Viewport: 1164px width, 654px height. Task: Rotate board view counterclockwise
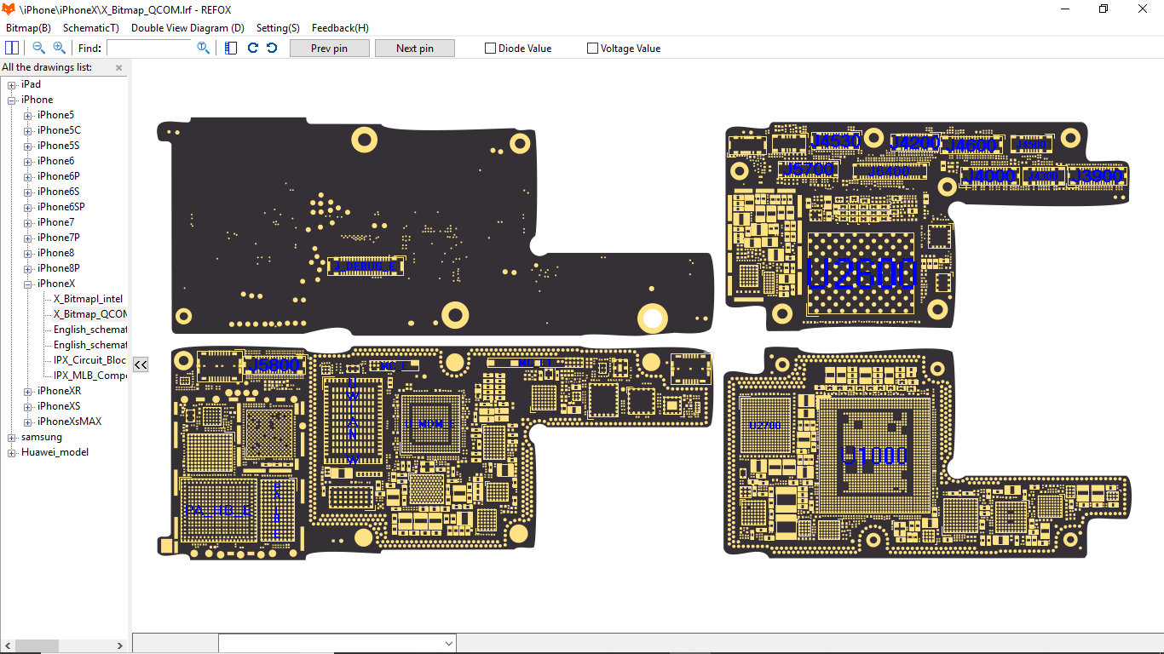[x=272, y=48]
